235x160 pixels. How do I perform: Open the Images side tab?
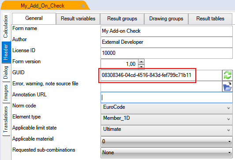click(6, 92)
